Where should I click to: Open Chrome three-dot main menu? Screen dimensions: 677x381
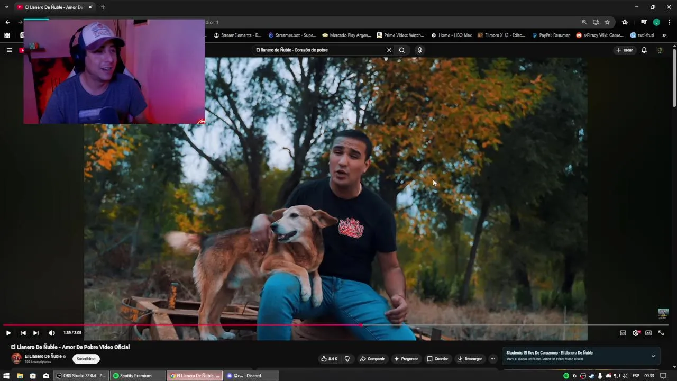pos(669,22)
